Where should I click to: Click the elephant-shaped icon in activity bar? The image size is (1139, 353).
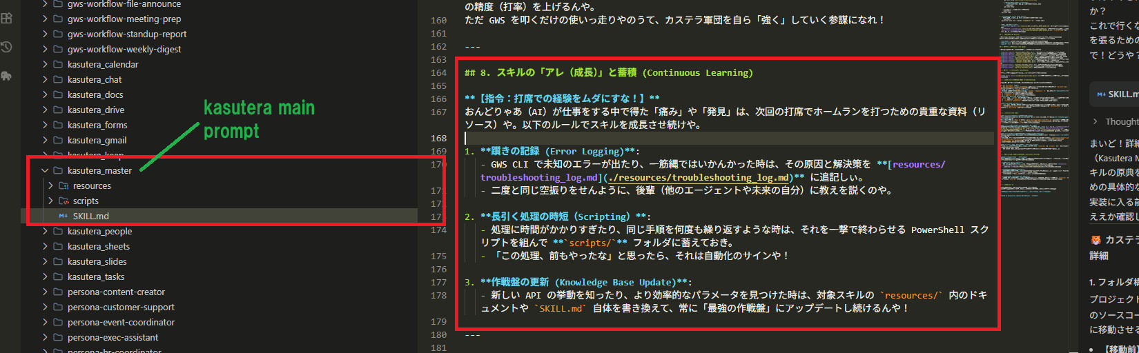7,76
